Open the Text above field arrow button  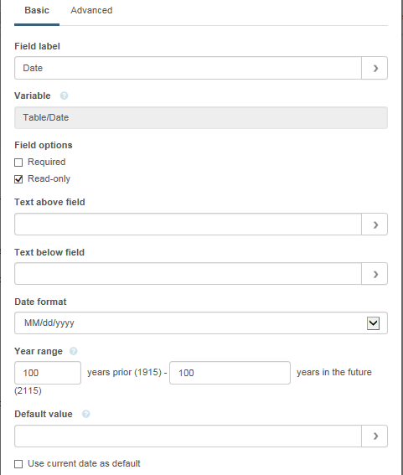(x=375, y=225)
